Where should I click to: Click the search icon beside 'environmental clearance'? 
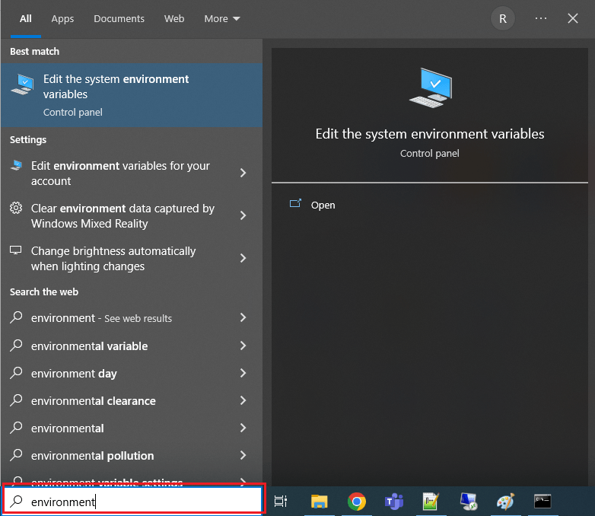click(x=16, y=400)
